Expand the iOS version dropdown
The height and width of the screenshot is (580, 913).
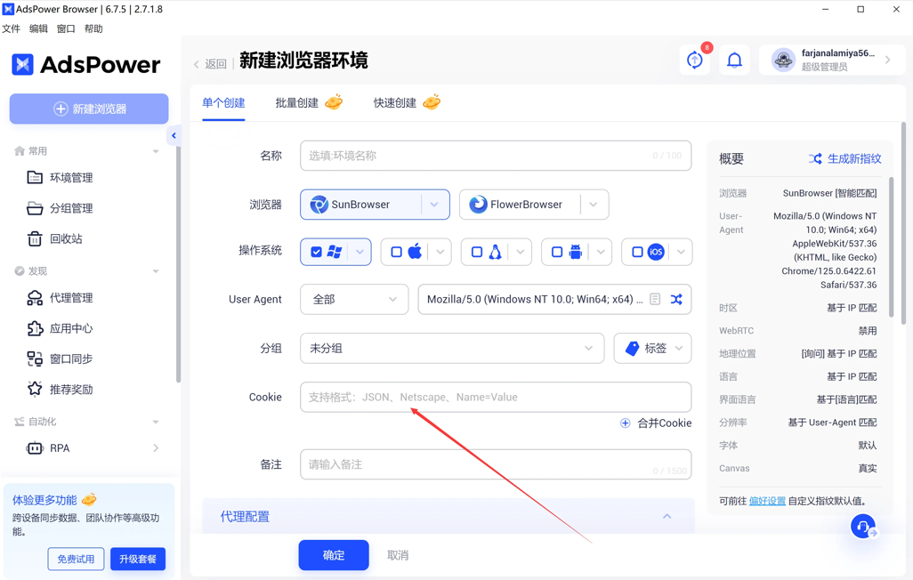tap(682, 252)
